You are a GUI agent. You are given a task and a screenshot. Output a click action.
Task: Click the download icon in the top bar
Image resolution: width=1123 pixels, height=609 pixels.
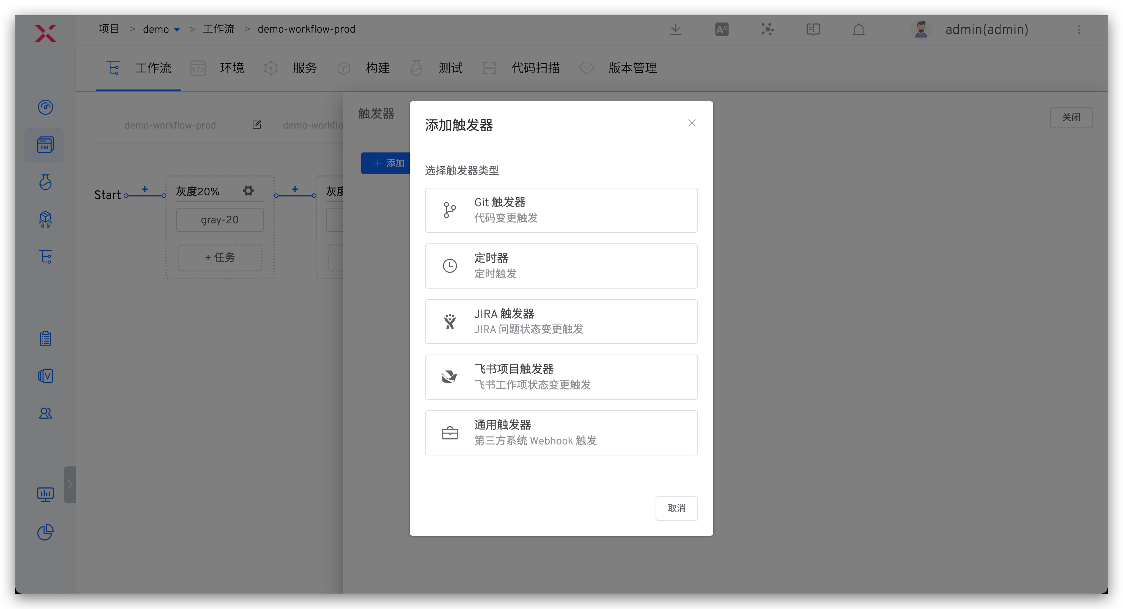click(675, 30)
